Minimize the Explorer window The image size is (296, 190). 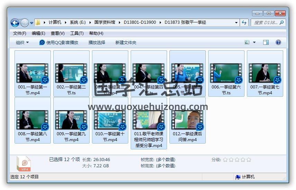point(257,13)
